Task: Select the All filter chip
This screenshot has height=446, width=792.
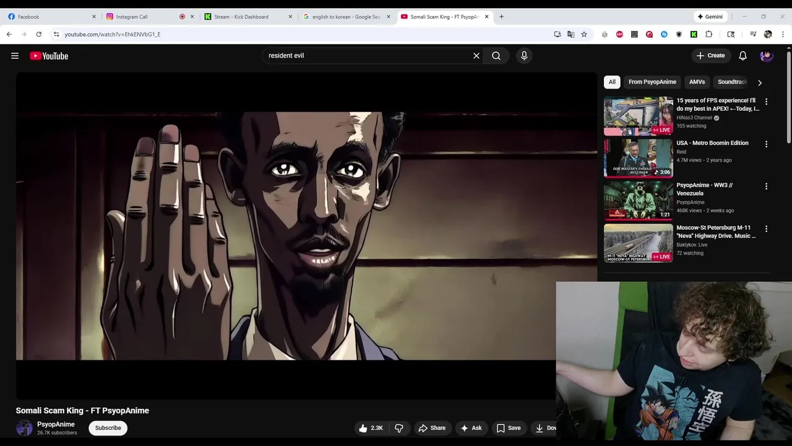Action: click(612, 82)
